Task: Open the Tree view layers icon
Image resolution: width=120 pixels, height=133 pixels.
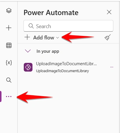Action: pyautogui.click(x=9, y=11)
